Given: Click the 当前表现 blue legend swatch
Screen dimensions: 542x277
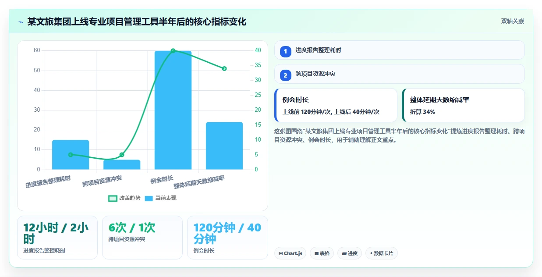Looking at the screenshot, I should coord(149,199).
